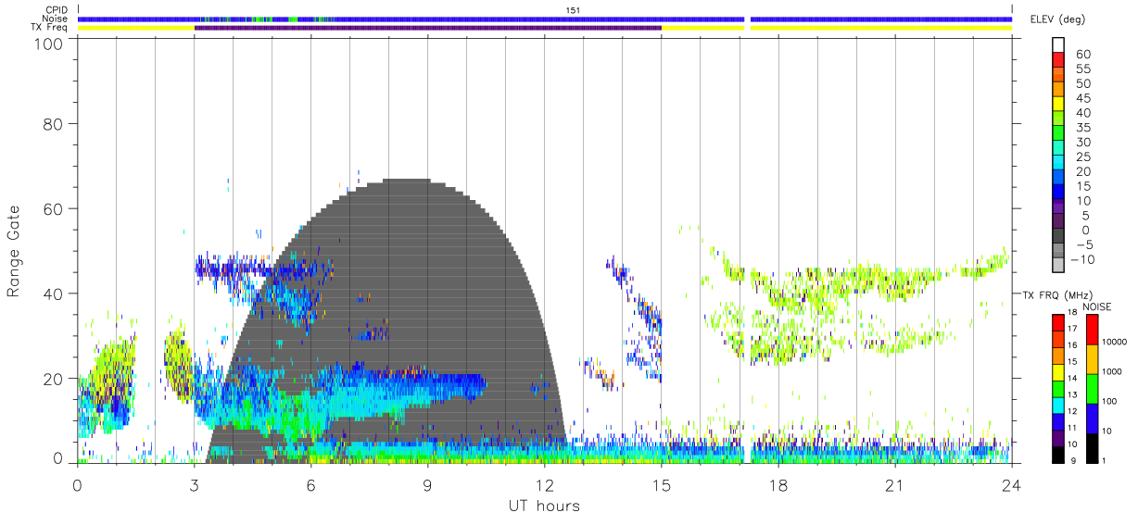Click the 60 tick on ELEV colorbar
Viewport: 1138px width, 525px height.
1083,55
